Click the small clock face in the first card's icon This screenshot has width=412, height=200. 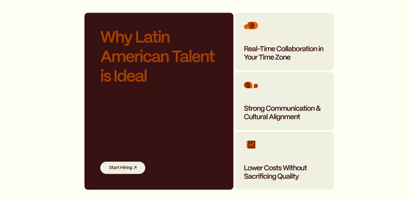click(246, 27)
